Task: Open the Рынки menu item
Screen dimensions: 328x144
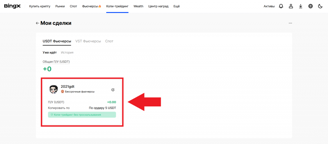Action: (x=60, y=6)
